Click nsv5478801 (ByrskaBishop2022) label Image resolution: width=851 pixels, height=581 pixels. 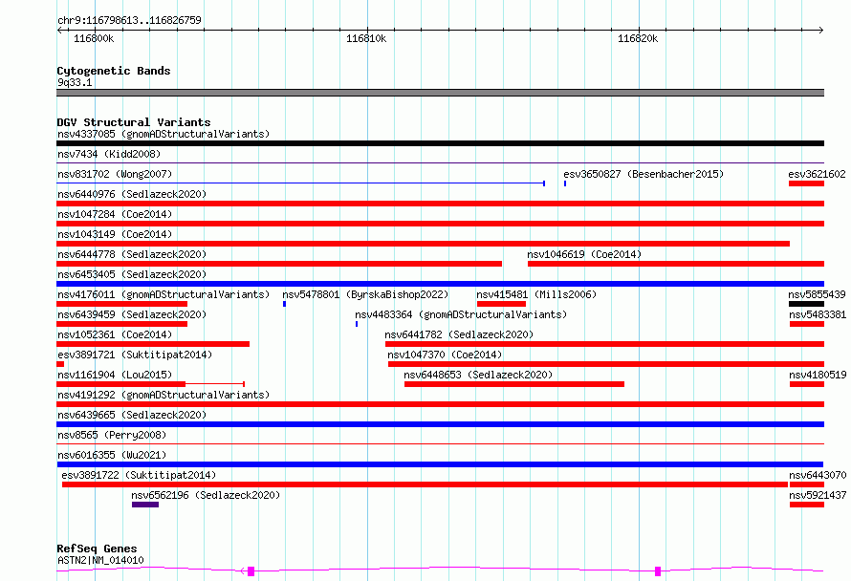(365, 294)
